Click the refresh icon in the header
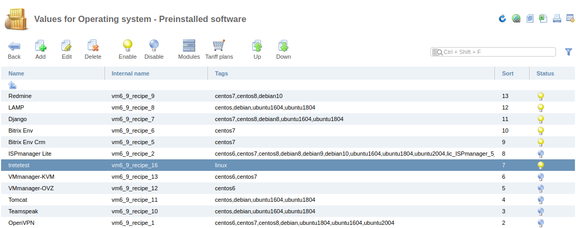Screen dimensions: 576x228 point(502,18)
